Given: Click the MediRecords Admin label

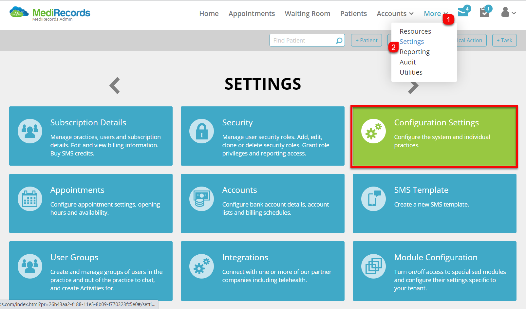Looking at the screenshot, I should (52, 19).
